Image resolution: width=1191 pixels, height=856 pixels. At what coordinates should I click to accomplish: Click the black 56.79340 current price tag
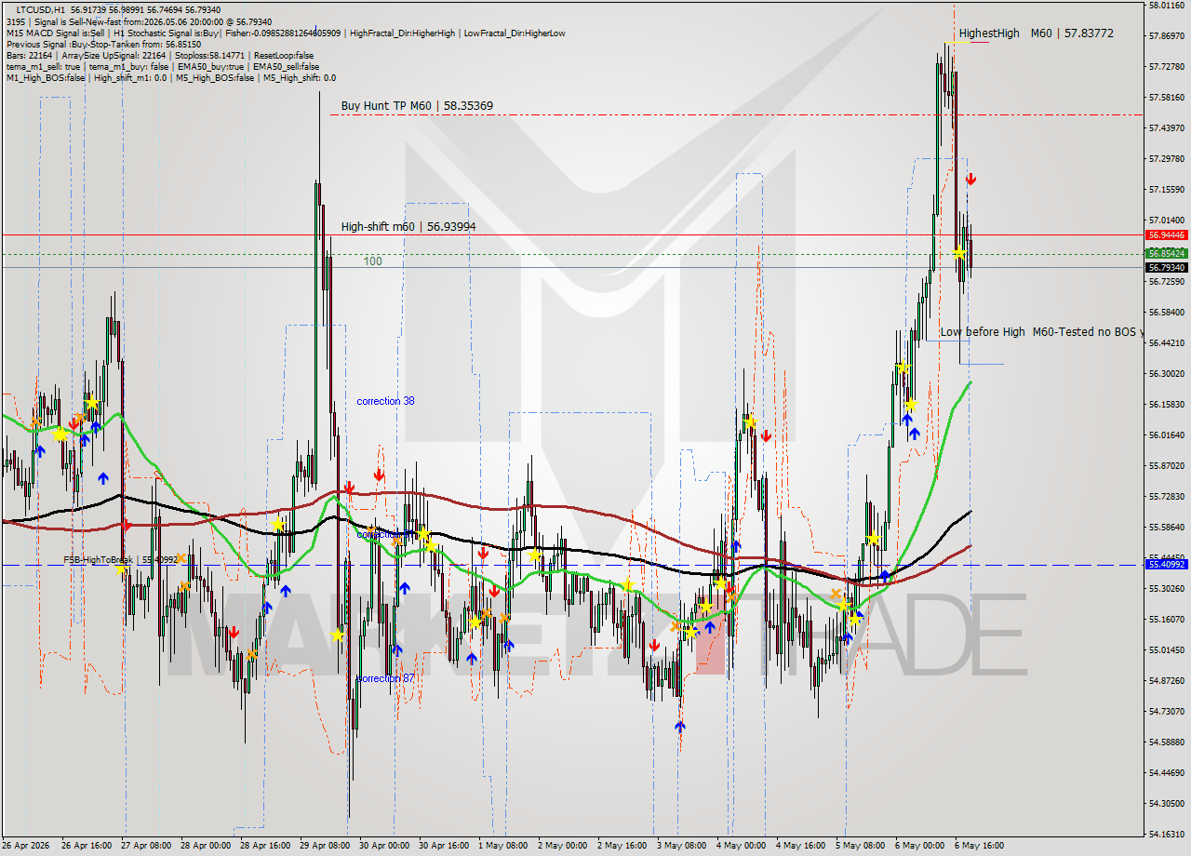click(1166, 268)
